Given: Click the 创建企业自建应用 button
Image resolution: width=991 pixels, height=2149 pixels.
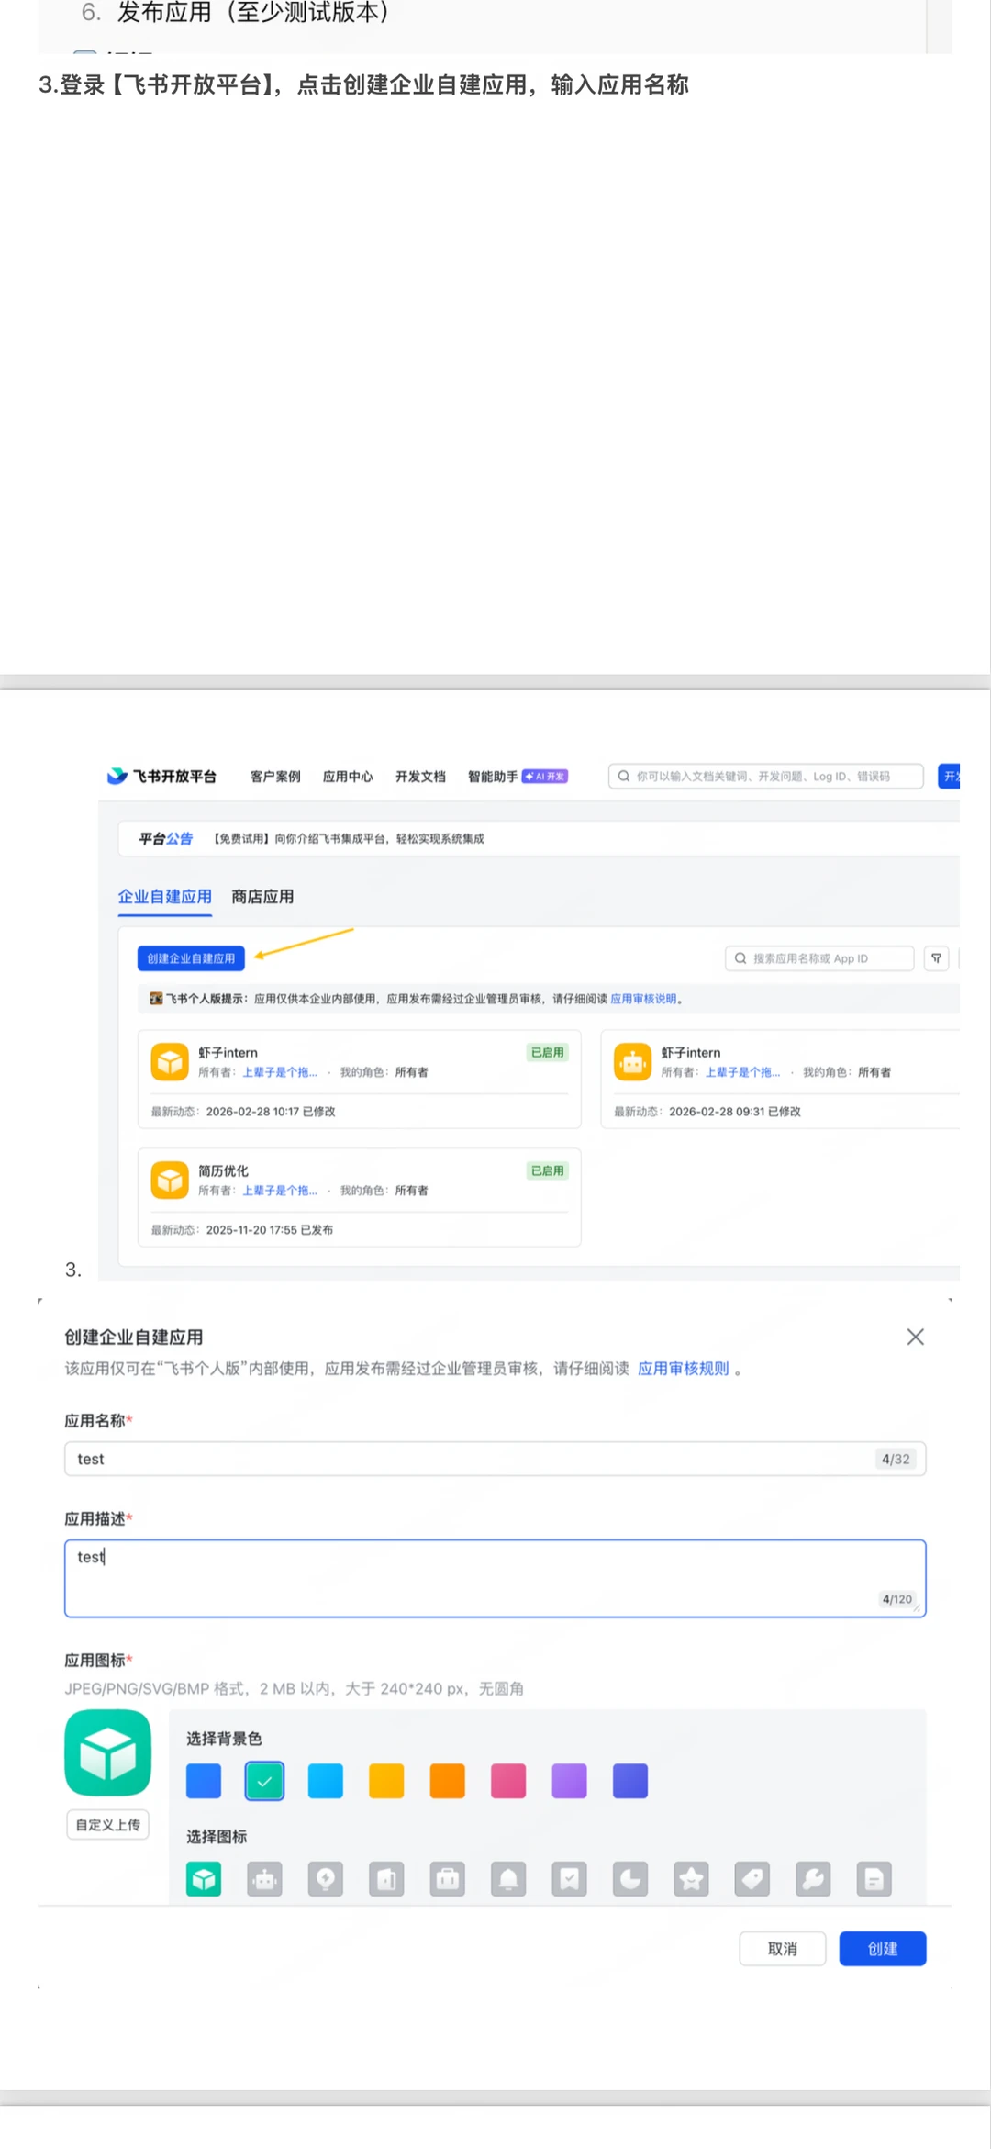Looking at the screenshot, I should click(x=191, y=958).
